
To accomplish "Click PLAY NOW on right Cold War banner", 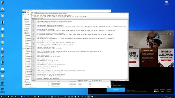I will pyautogui.click(x=166, y=60).
